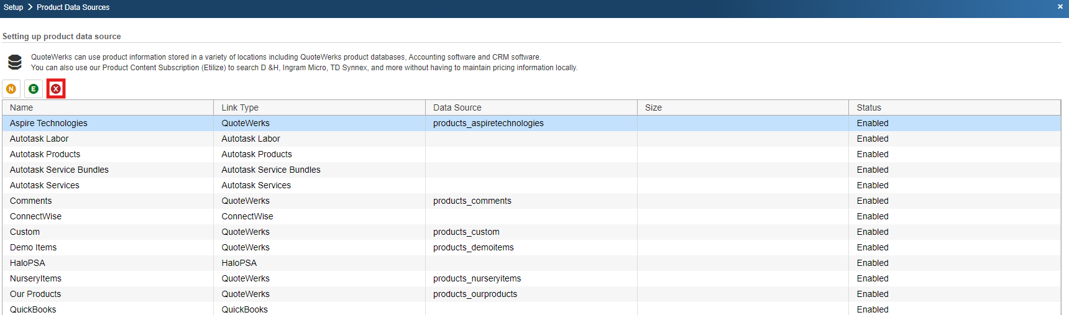Click the products_comments data source cell
The image size is (1069, 315).
tap(472, 201)
